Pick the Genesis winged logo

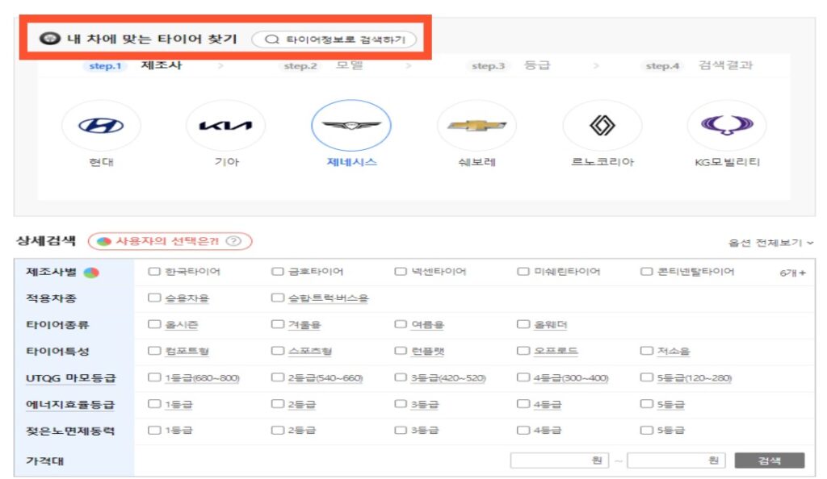(351, 125)
